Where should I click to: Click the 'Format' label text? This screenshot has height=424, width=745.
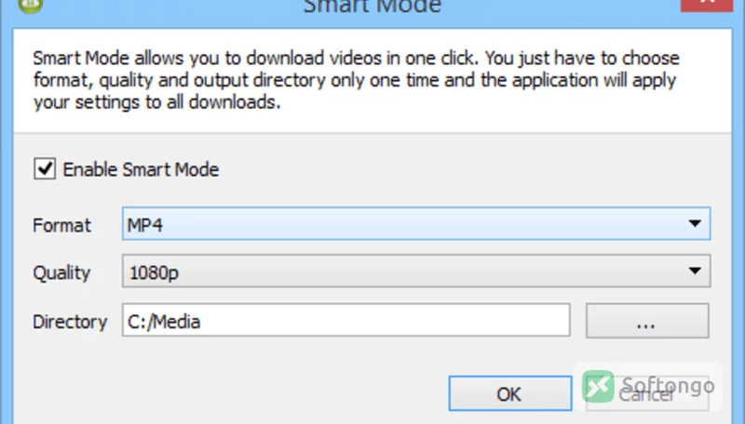click(61, 225)
